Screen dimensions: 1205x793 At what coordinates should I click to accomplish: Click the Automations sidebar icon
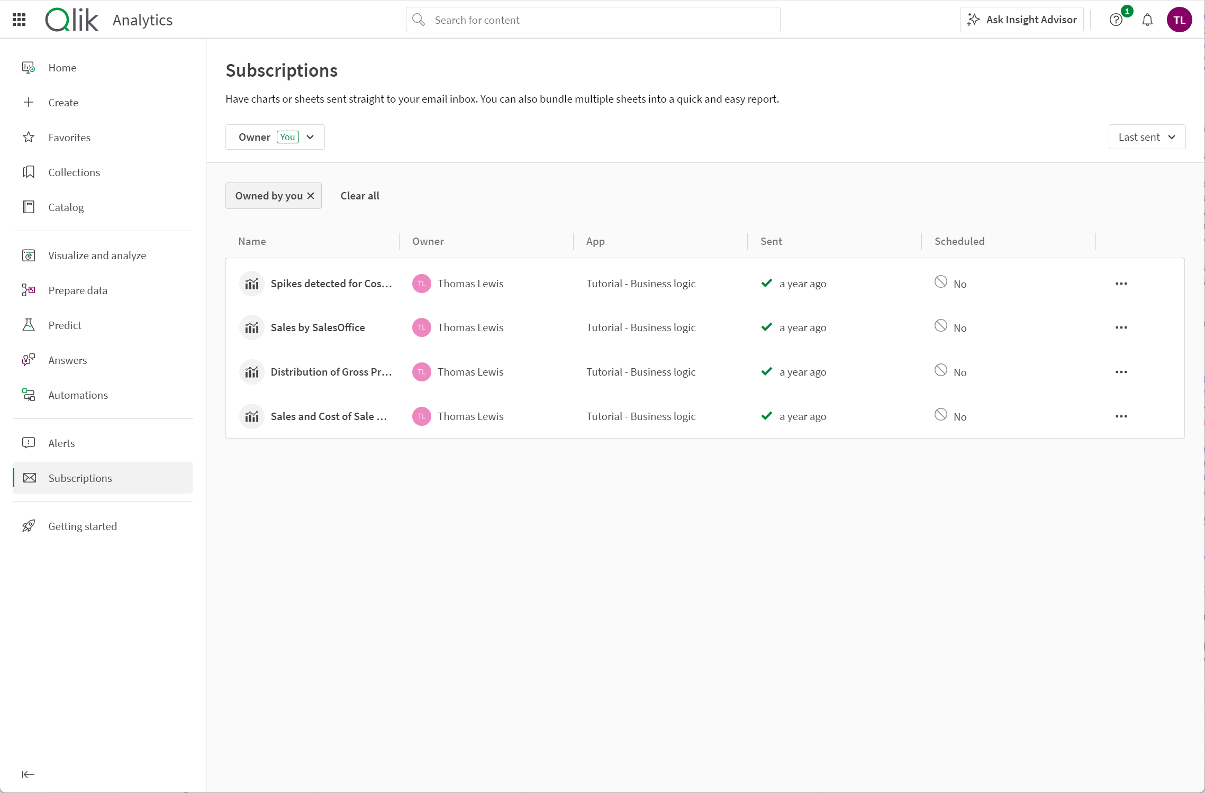tap(29, 395)
